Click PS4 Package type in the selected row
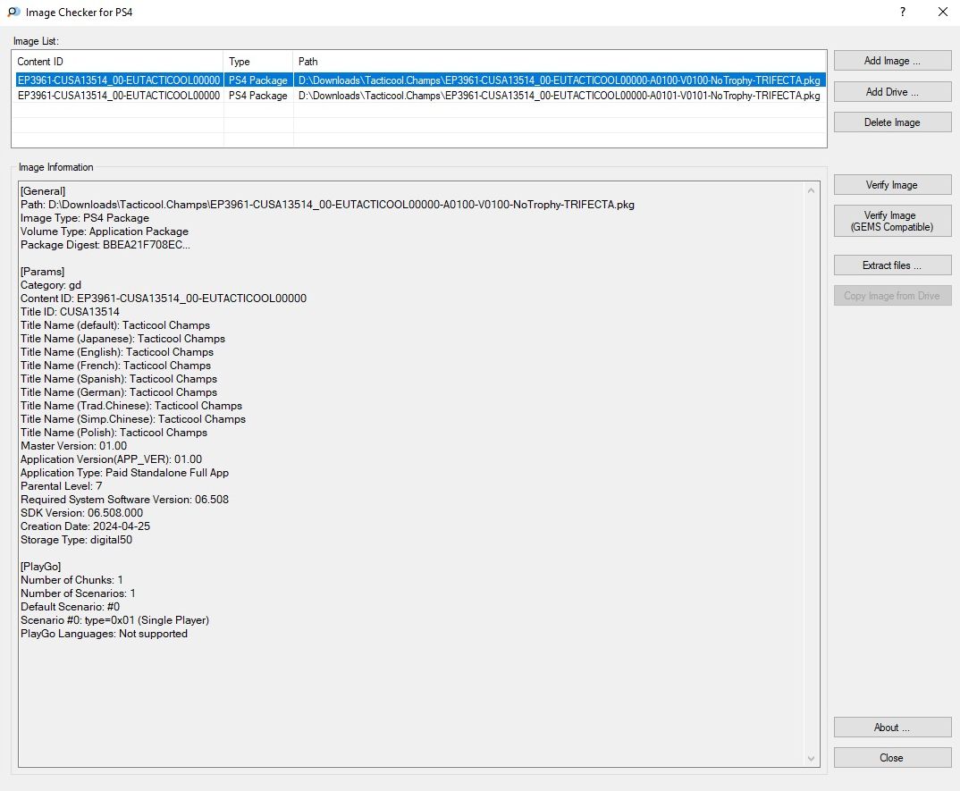The image size is (960, 791). tap(257, 80)
